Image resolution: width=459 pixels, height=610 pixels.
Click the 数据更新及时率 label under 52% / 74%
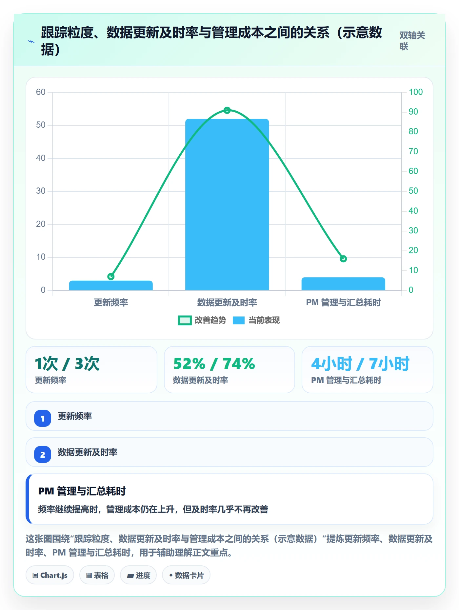200,380
